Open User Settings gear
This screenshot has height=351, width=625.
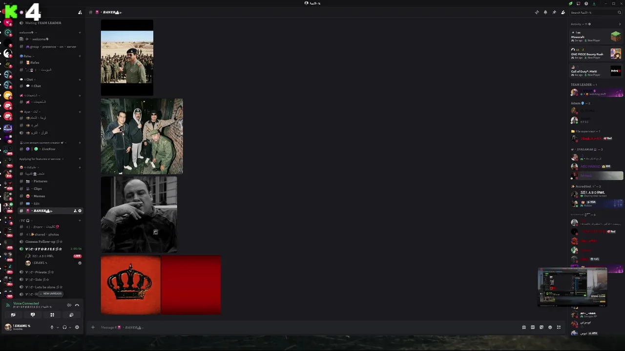coord(77,327)
